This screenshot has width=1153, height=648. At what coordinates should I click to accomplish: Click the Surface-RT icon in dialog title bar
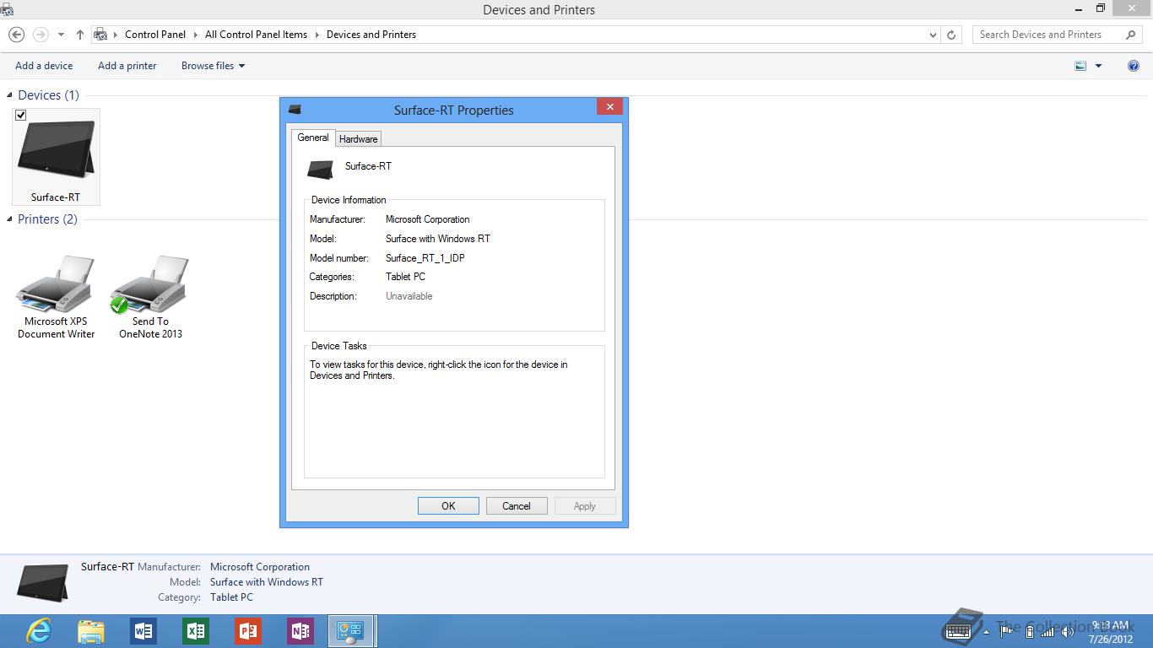(295, 110)
